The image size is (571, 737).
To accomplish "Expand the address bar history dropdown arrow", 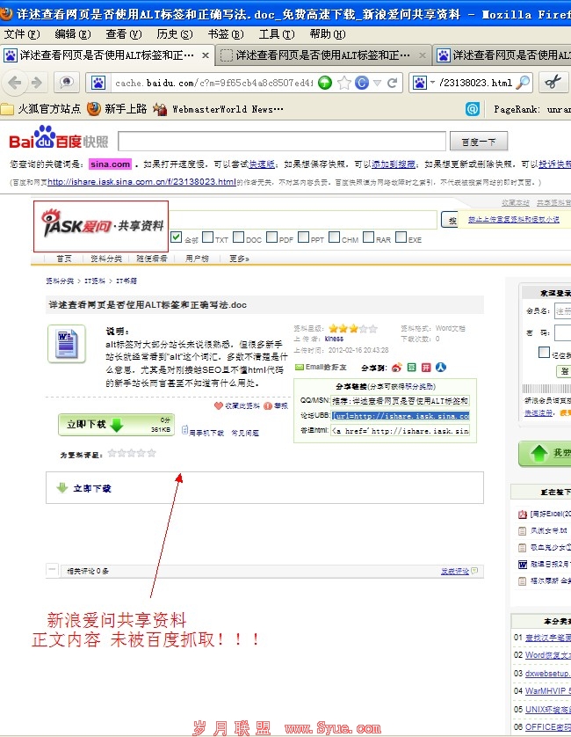I will coord(377,83).
